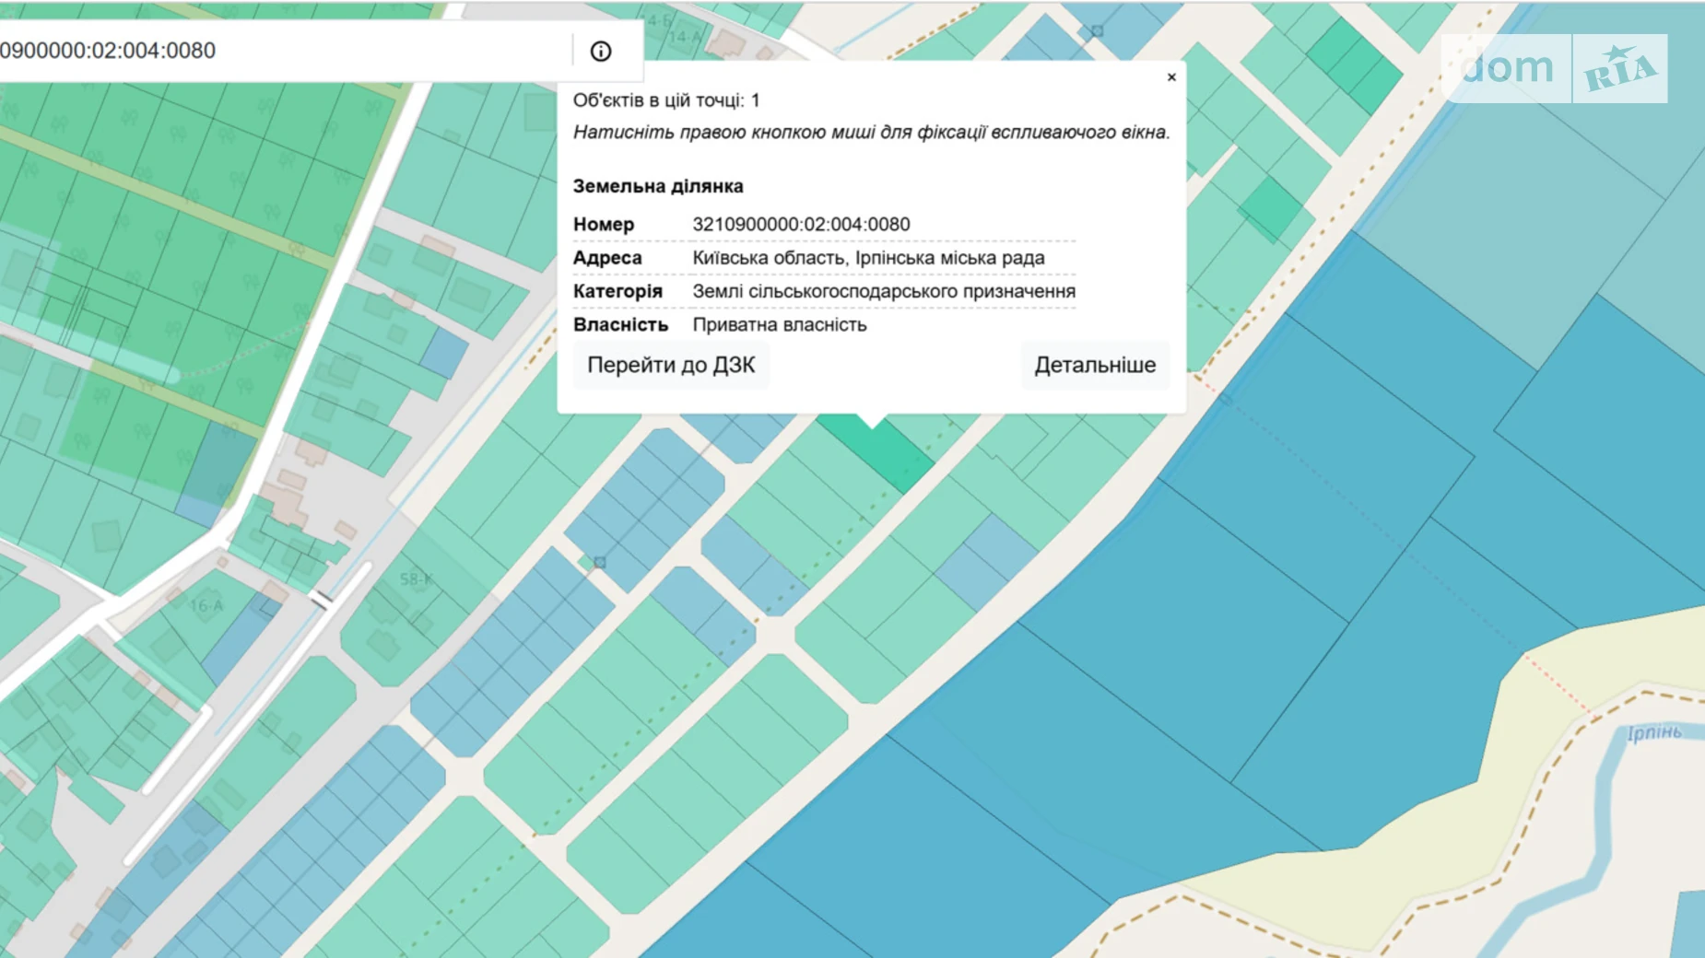Focus the cadastral number search field
This screenshot has width=1705, height=958.
tap(276, 51)
